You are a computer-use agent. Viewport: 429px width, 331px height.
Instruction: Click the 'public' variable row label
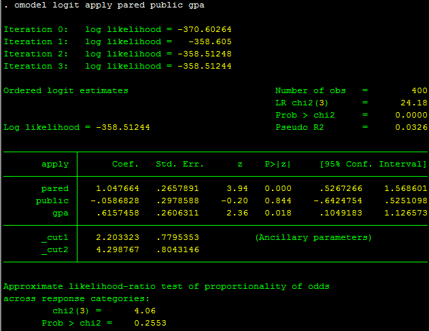pyautogui.click(x=52, y=201)
